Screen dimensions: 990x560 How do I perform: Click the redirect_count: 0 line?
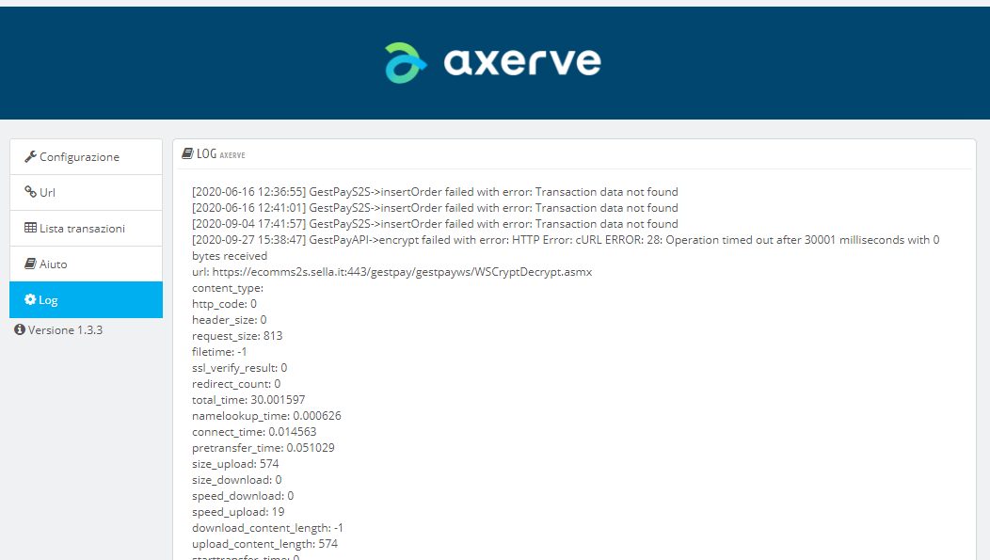[236, 384]
